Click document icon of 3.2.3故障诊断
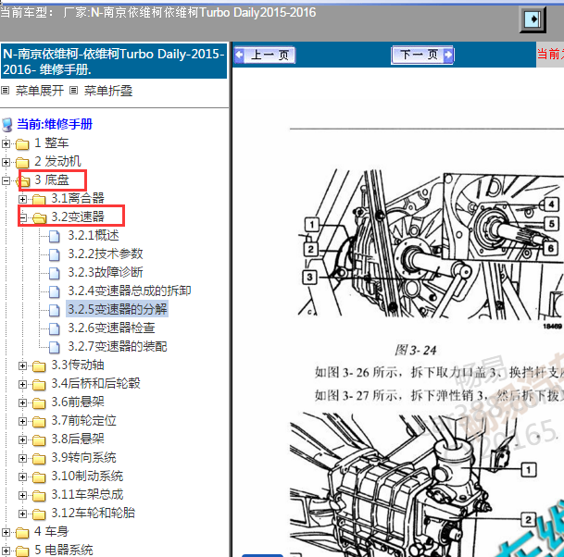 point(55,274)
